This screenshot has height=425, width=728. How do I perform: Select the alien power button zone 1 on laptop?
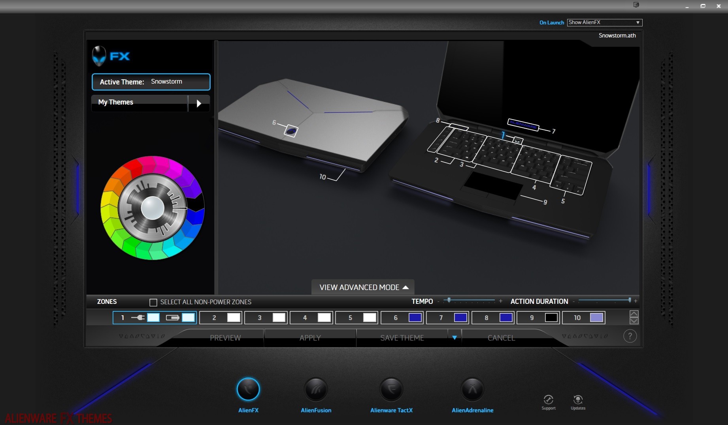[x=518, y=140]
